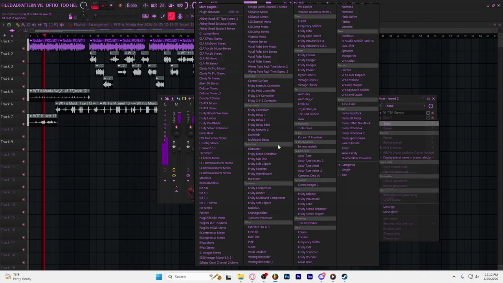Viewport: 503px width, 283px height.
Task: Click the Stop transport button
Action: pyautogui.click(x=111, y=6)
